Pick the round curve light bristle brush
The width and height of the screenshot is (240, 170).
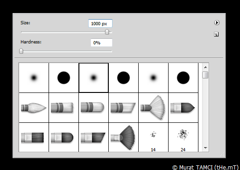pyautogui.click(x=93, y=107)
